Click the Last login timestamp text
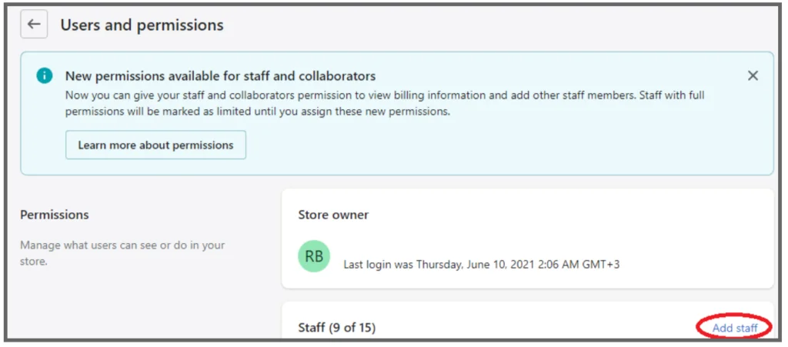Viewport: 788px width, 347px height. (482, 264)
